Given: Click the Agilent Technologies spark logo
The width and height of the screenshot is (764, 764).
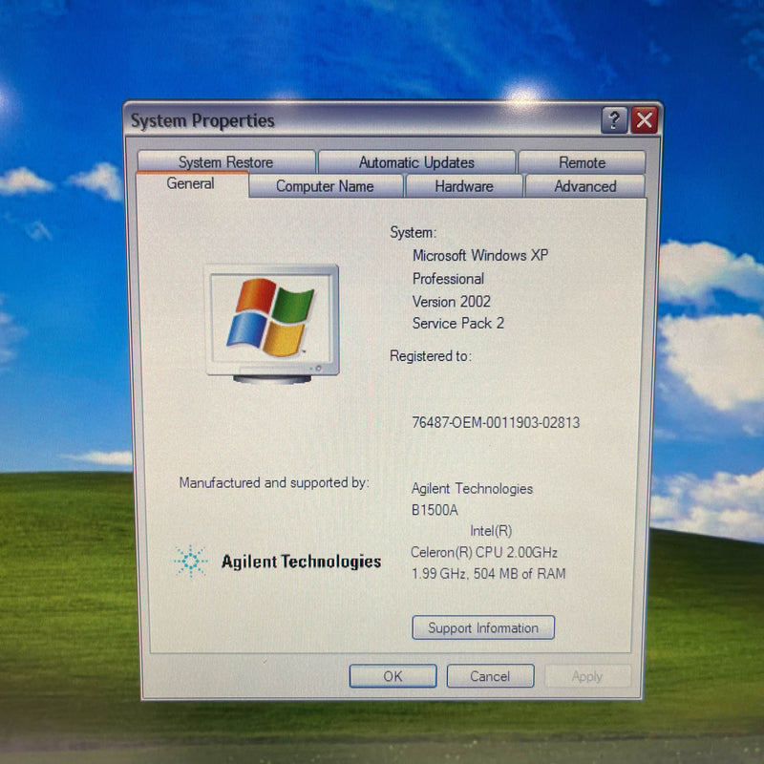Looking at the screenshot, I should coord(191,562).
